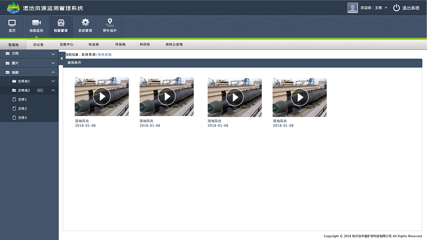Switch to the 森林公安局 tab
The width and height of the screenshot is (427, 240).
coord(174,44)
